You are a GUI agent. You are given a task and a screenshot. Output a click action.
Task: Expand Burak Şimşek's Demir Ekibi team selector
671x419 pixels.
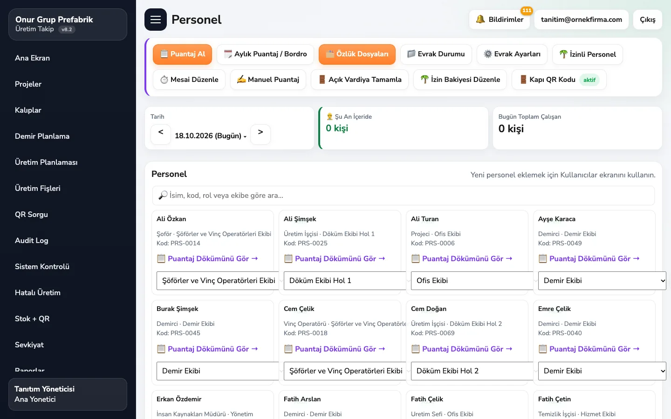click(218, 371)
